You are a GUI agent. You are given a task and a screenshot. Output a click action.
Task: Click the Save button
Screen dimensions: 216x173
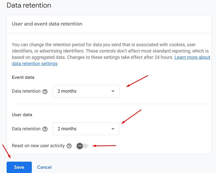[x=19, y=167]
